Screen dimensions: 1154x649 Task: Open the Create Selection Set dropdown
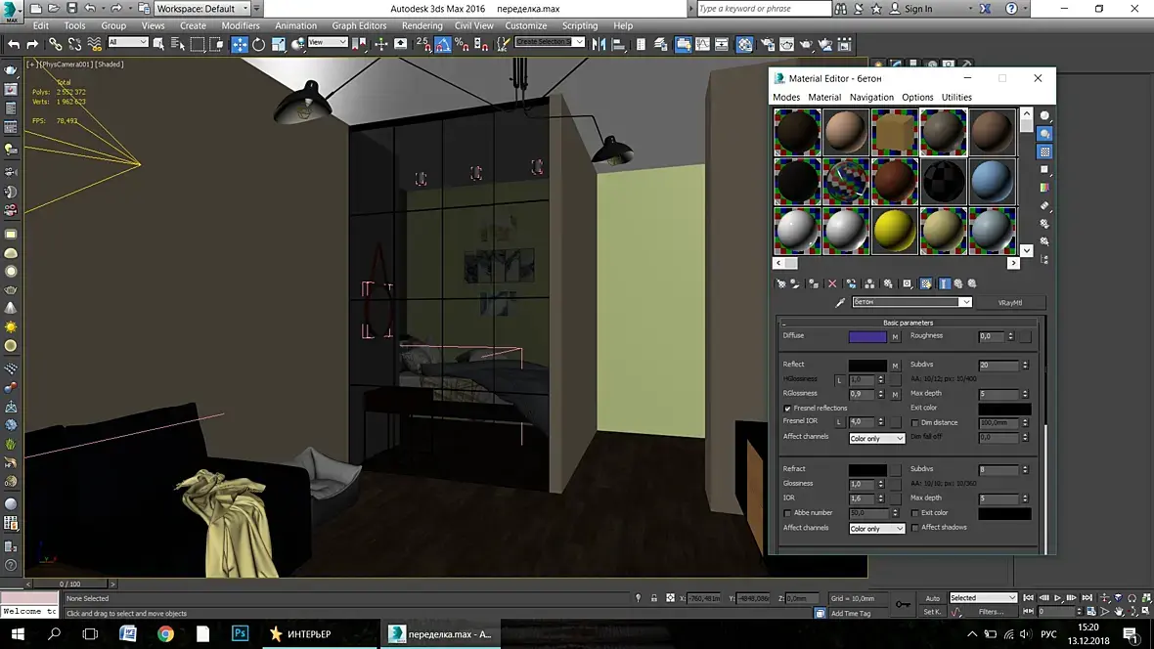[550, 42]
